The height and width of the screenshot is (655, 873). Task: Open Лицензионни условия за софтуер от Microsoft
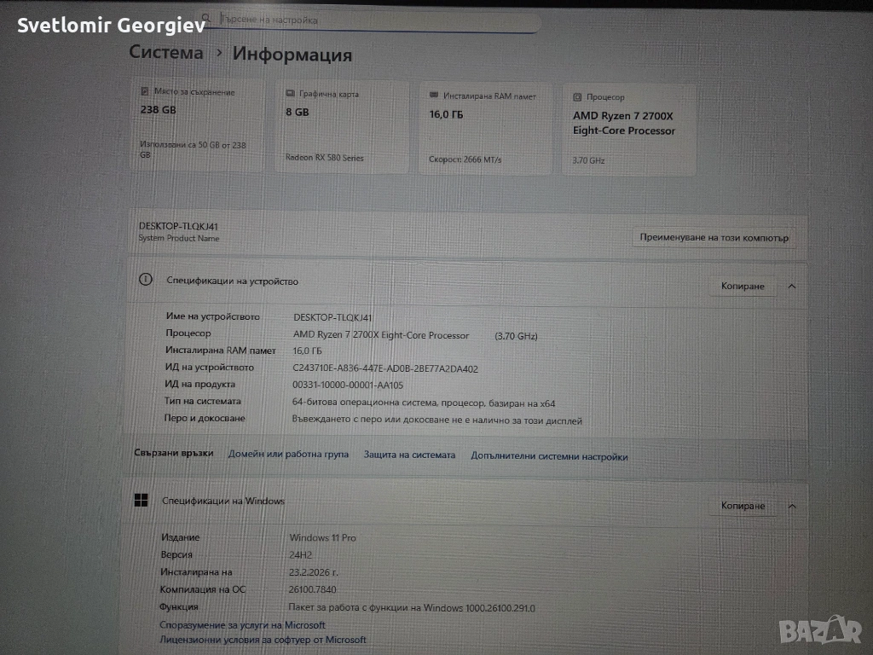pos(263,640)
